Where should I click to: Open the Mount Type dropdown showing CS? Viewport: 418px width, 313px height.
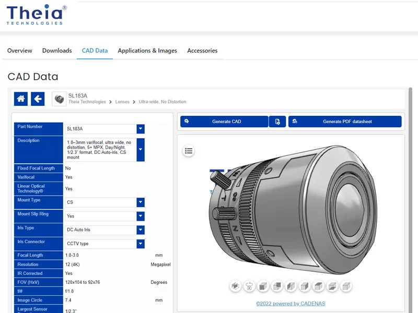click(x=140, y=202)
